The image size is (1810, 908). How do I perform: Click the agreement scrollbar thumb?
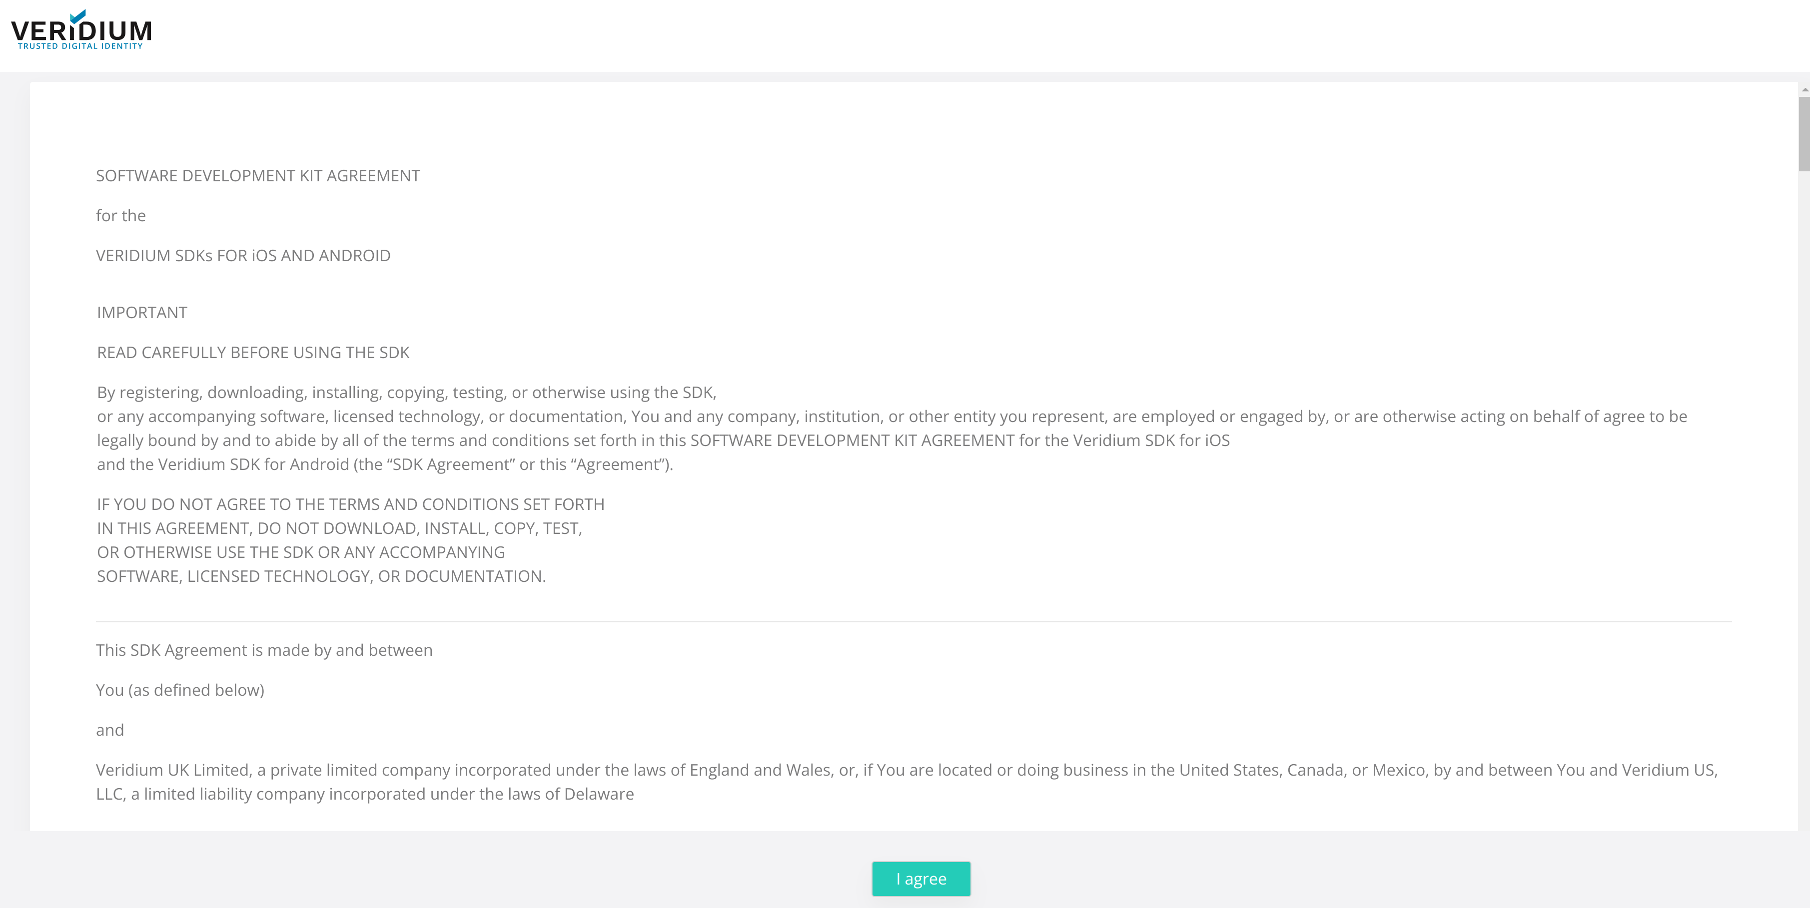tap(1803, 133)
